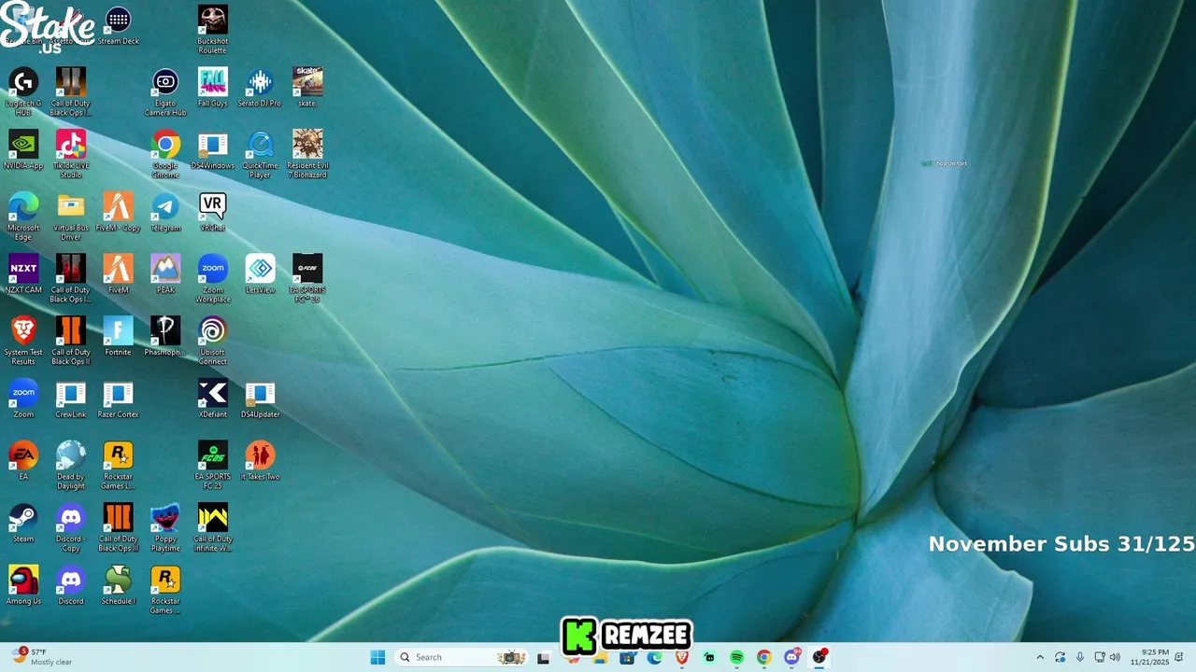Open Ubisoft Connect shortcut

tap(212, 342)
